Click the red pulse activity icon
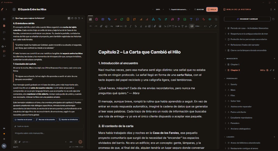The image size is (278, 151). [x=204, y=19]
